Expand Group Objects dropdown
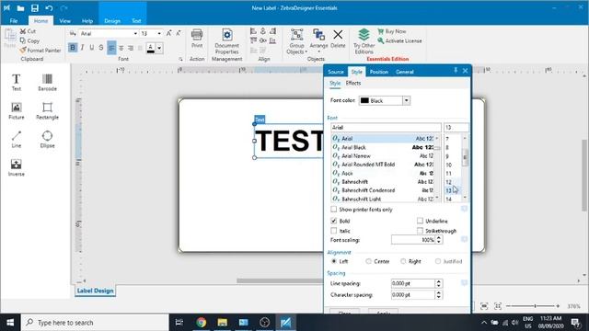 pos(306,51)
